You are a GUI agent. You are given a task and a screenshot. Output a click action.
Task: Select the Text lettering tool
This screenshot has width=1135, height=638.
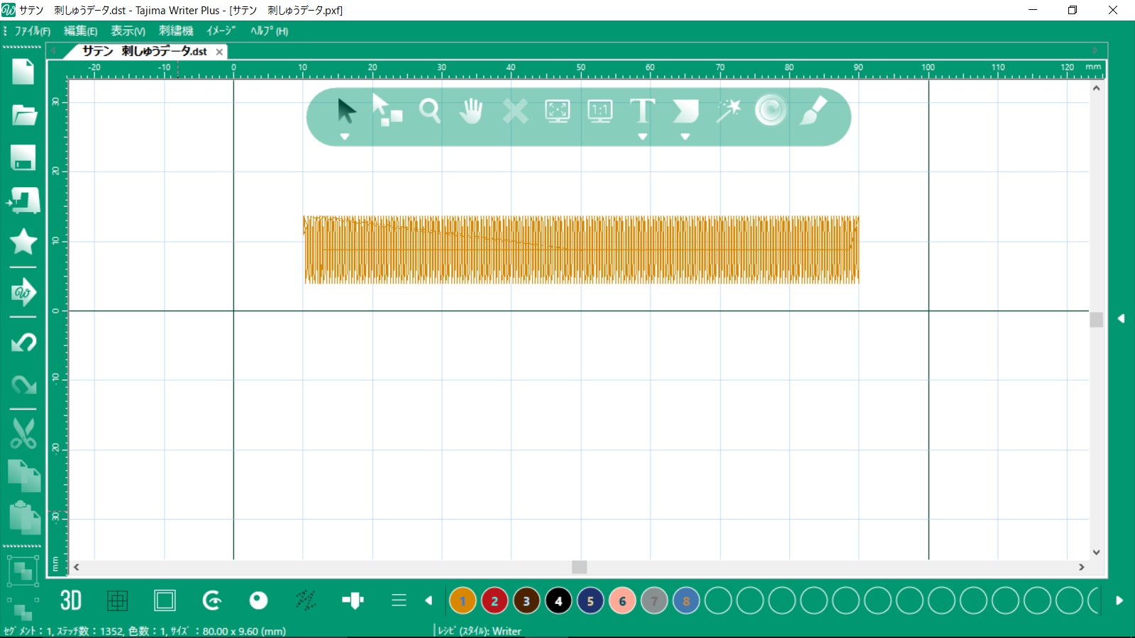pyautogui.click(x=643, y=111)
